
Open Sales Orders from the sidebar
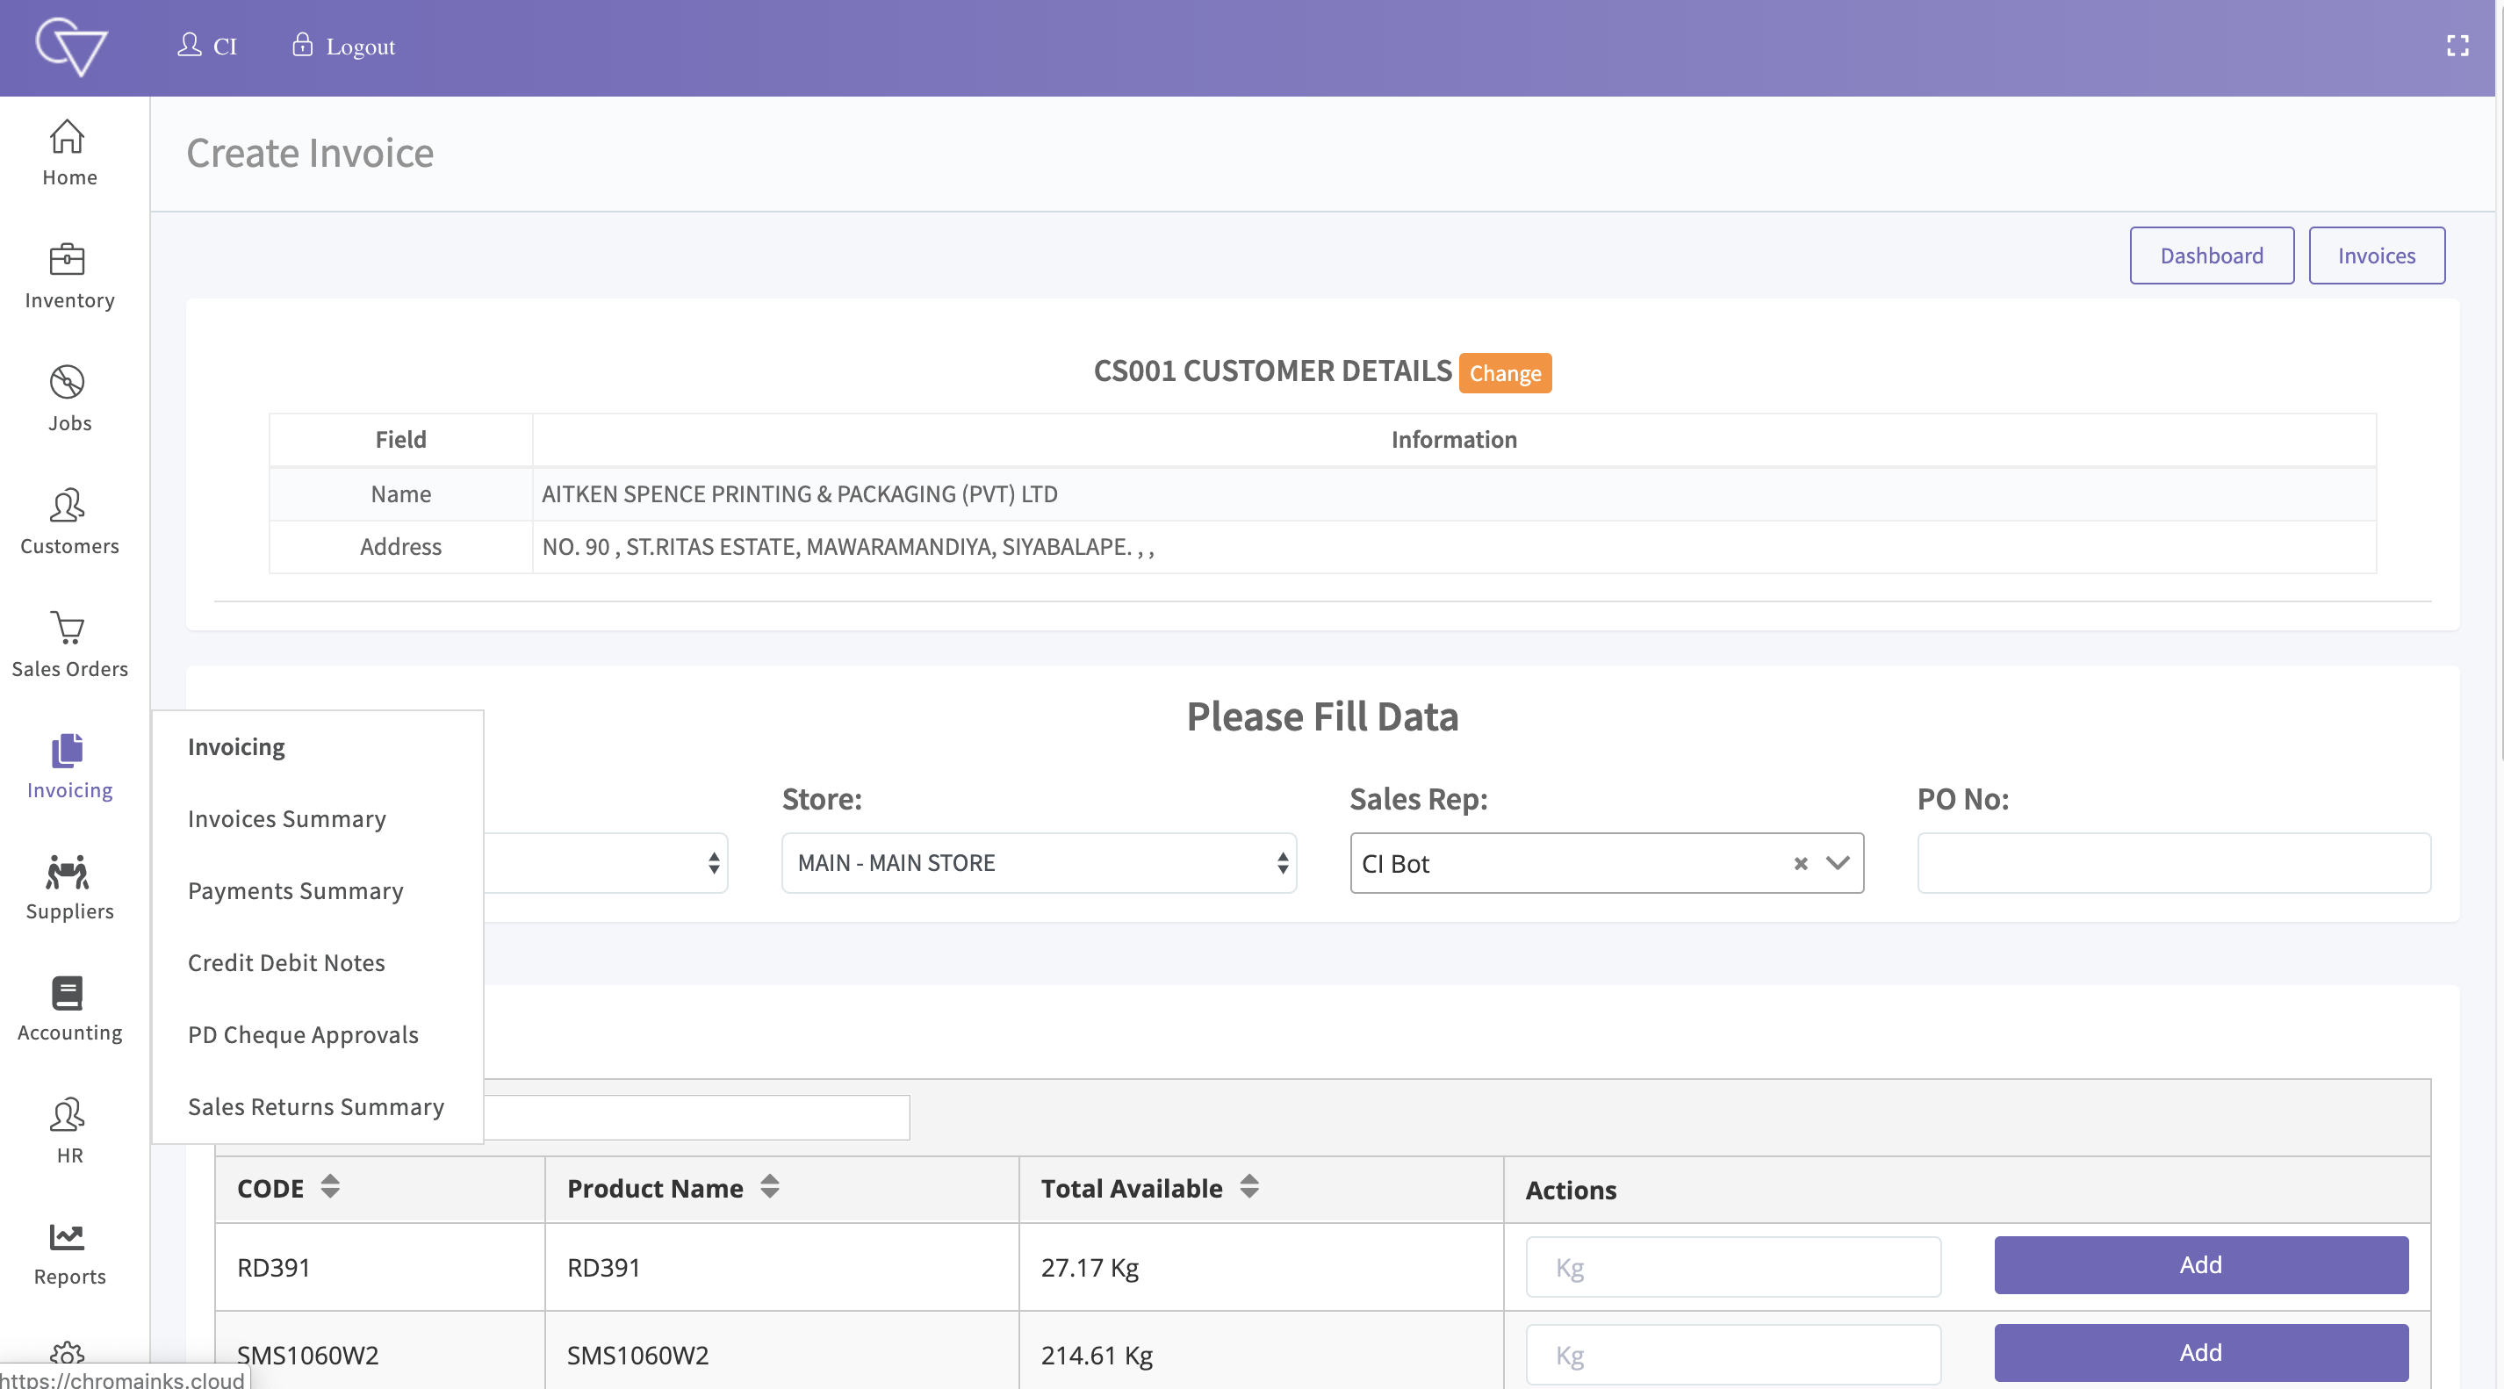(68, 644)
